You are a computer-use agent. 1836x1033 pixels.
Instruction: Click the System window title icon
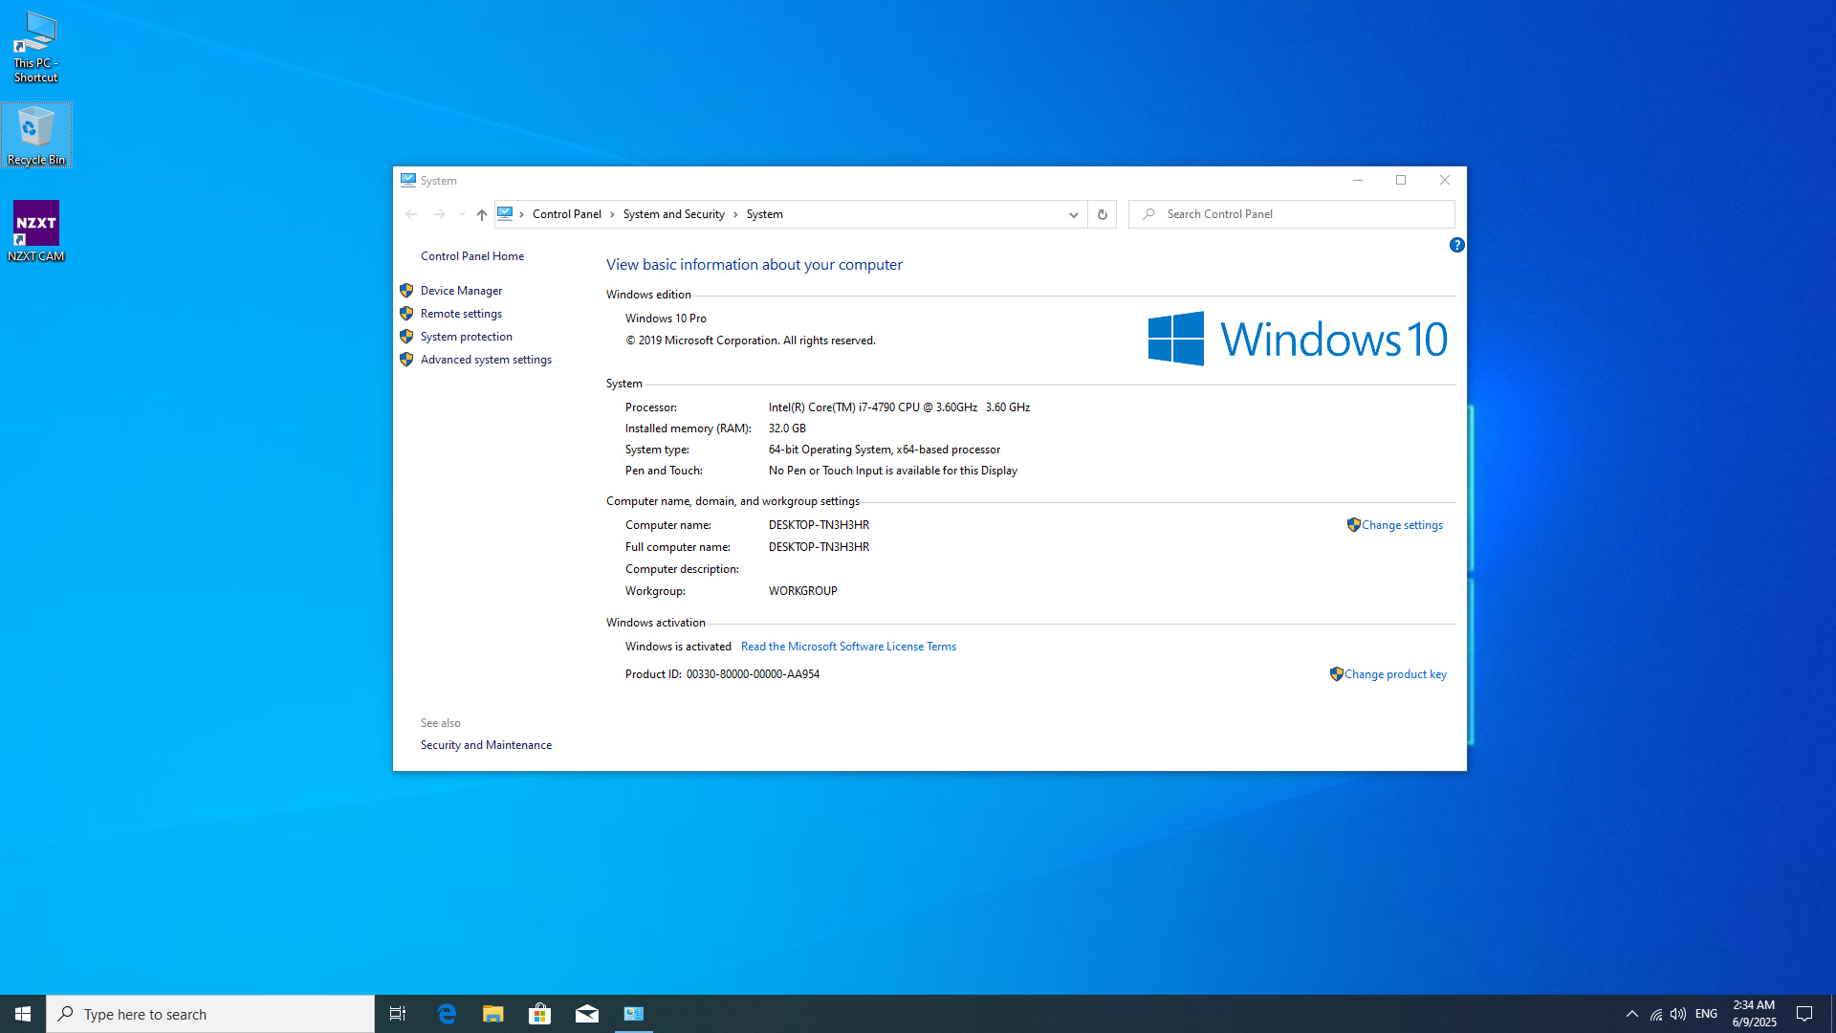pos(408,180)
